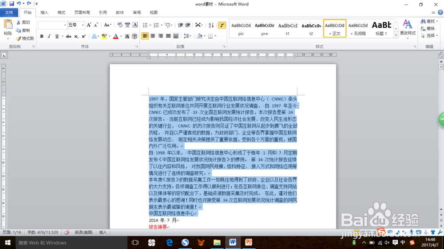
Task: Toggle subscript formatting
Action: click(x=76, y=36)
